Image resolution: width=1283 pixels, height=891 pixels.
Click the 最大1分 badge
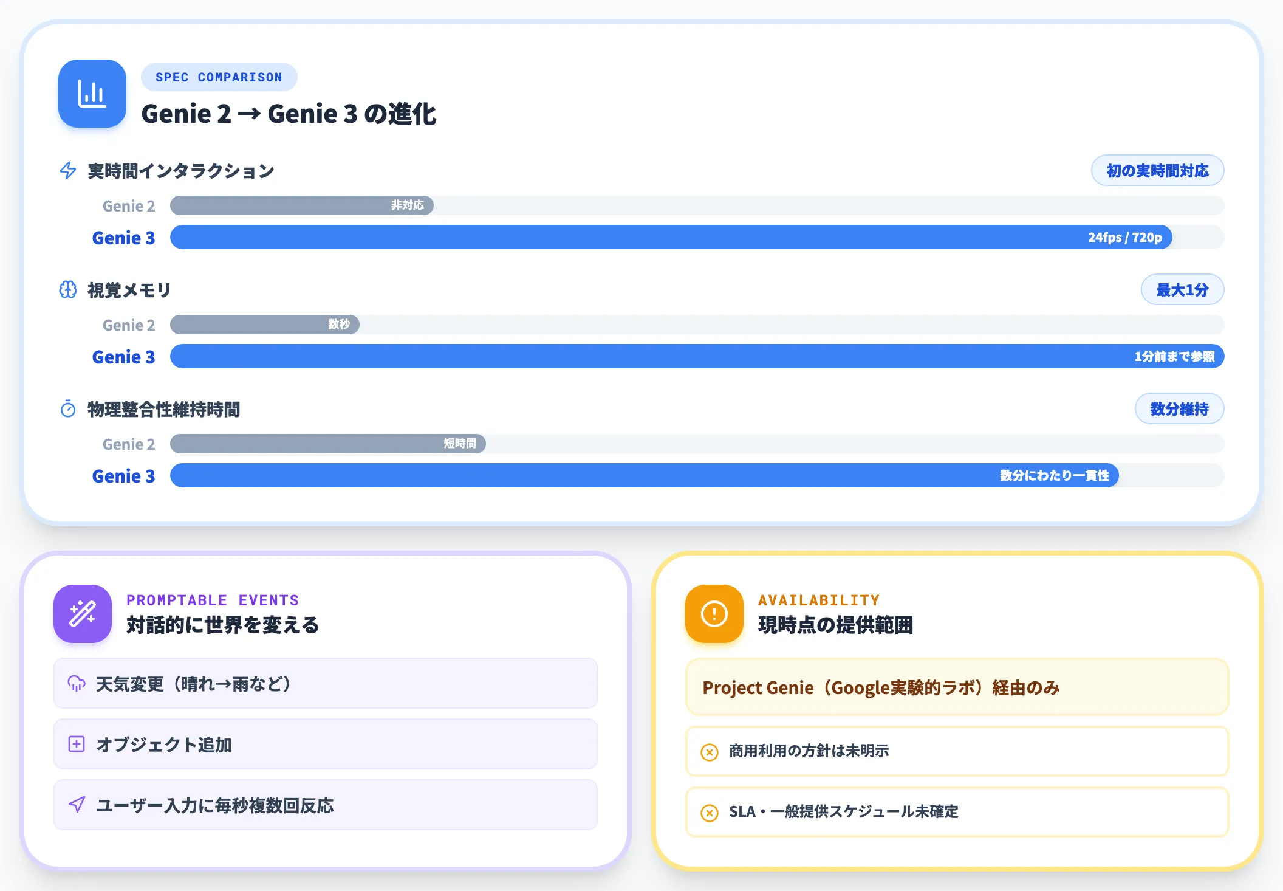tap(1182, 290)
